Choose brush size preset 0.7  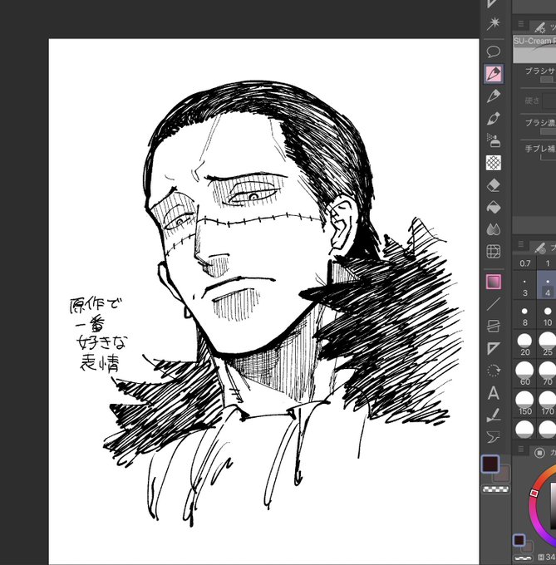click(x=524, y=263)
